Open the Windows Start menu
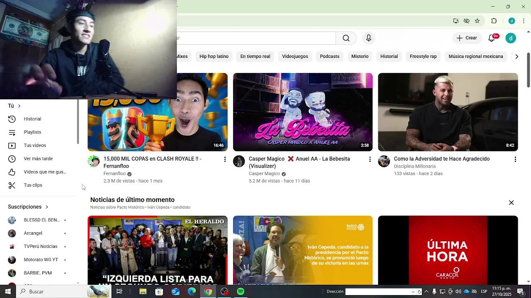Image resolution: width=531 pixels, height=298 pixels. coord(8,291)
